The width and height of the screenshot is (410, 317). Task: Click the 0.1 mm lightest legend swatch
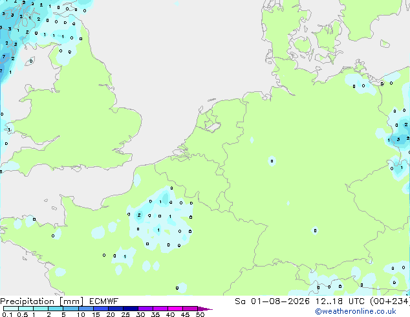pos(11,309)
